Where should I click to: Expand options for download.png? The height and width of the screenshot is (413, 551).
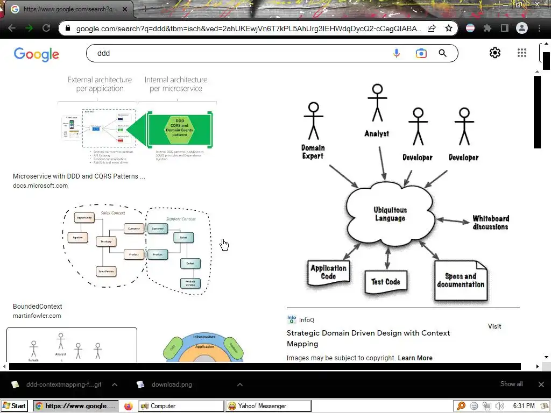click(x=239, y=384)
